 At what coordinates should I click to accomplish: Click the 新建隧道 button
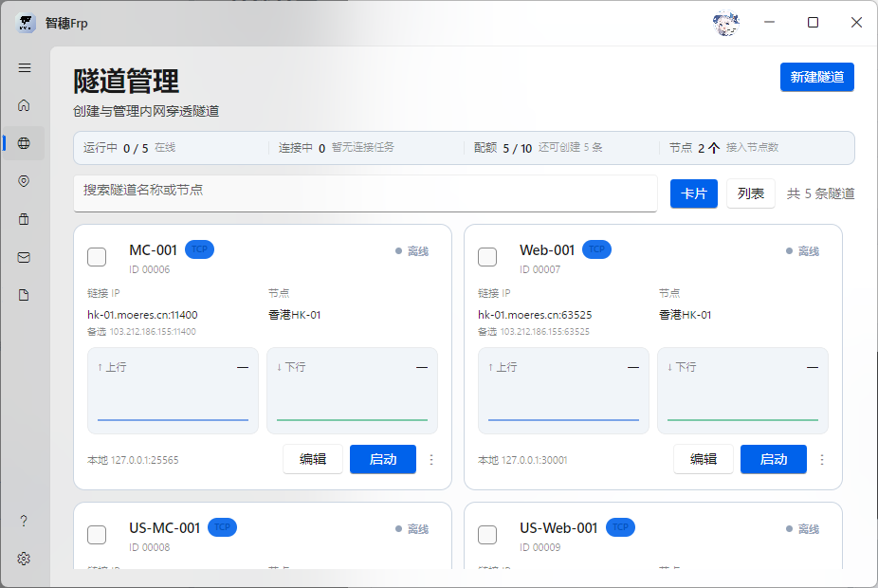[x=817, y=77]
